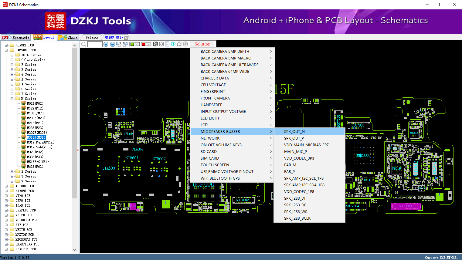Click the DZKJ red logo in banner

pos(55,21)
